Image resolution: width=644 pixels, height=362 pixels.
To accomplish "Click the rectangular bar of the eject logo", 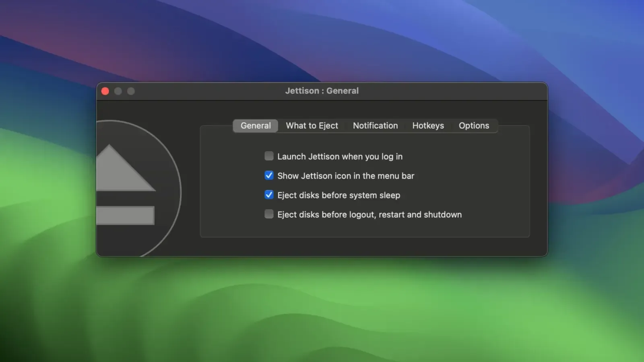I will pyautogui.click(x=125, y=215).
